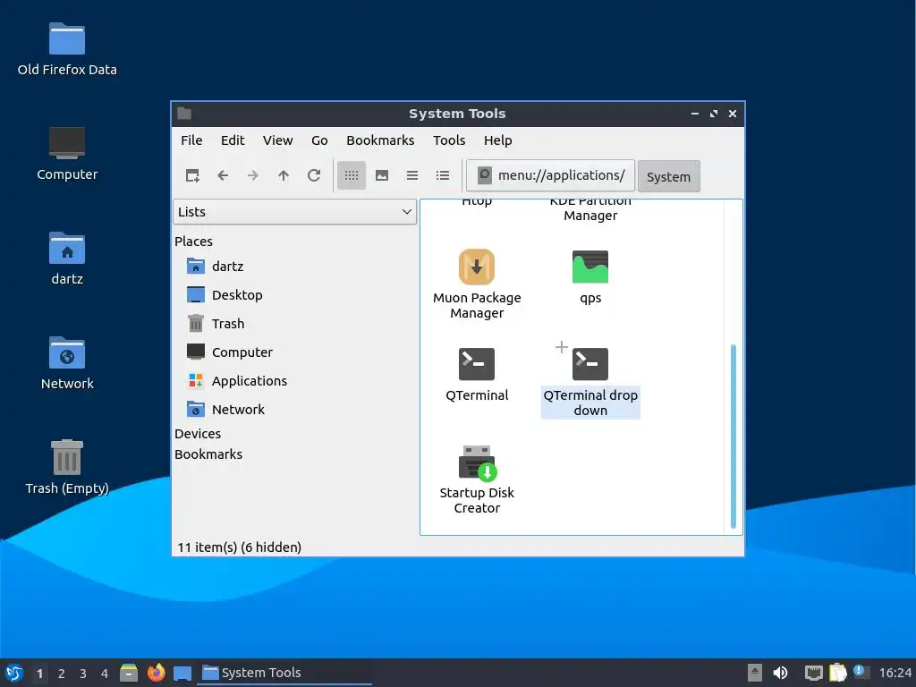
Task: Launch Firefox from taskbar
Action: click(x=156, y=673)
